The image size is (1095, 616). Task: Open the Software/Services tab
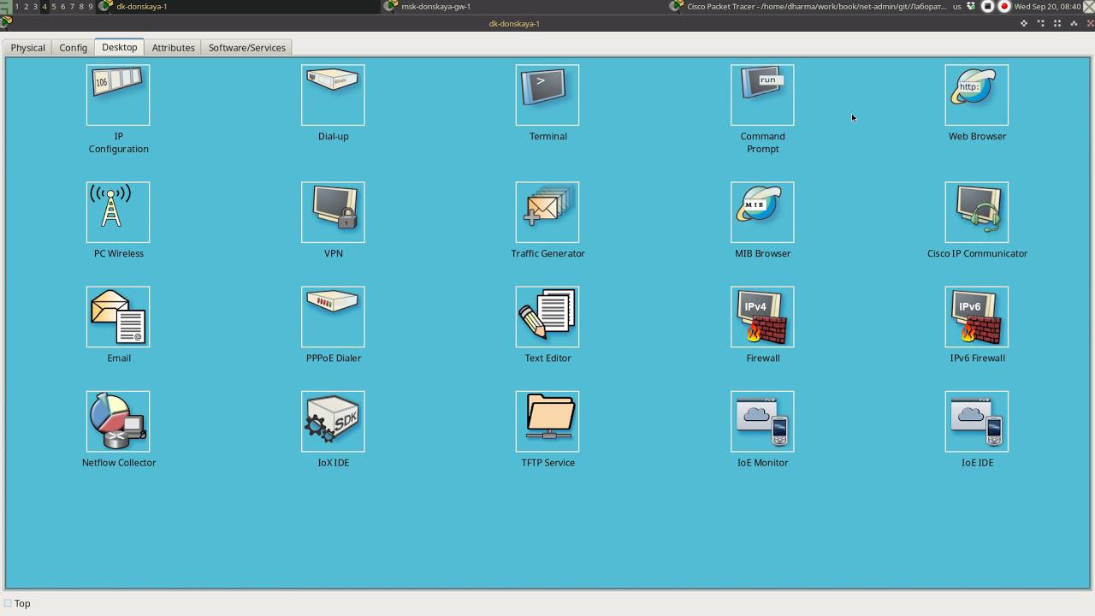[x=247, y=48]
